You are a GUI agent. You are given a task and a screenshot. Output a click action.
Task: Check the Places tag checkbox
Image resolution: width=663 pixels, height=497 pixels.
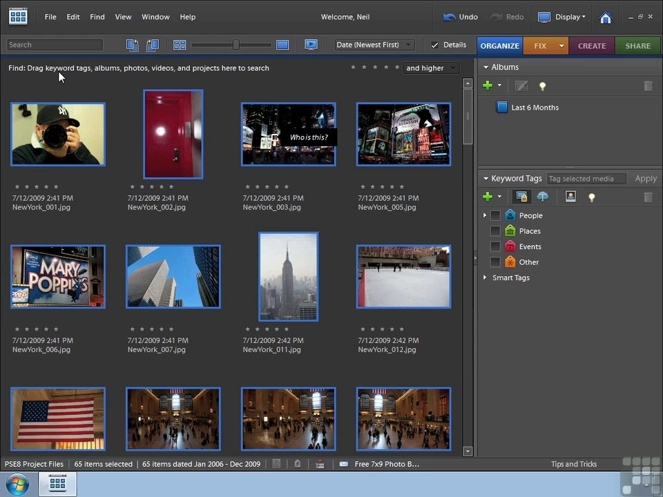pyautogui.click(x=495, y=231)
